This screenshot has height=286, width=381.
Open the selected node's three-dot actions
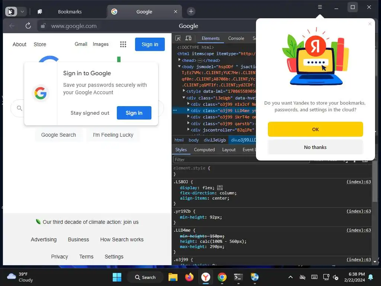click(x=175, y=110)
